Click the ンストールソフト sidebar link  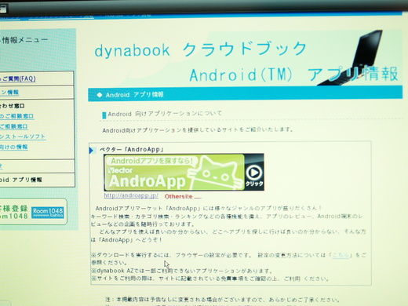point(23,137)
